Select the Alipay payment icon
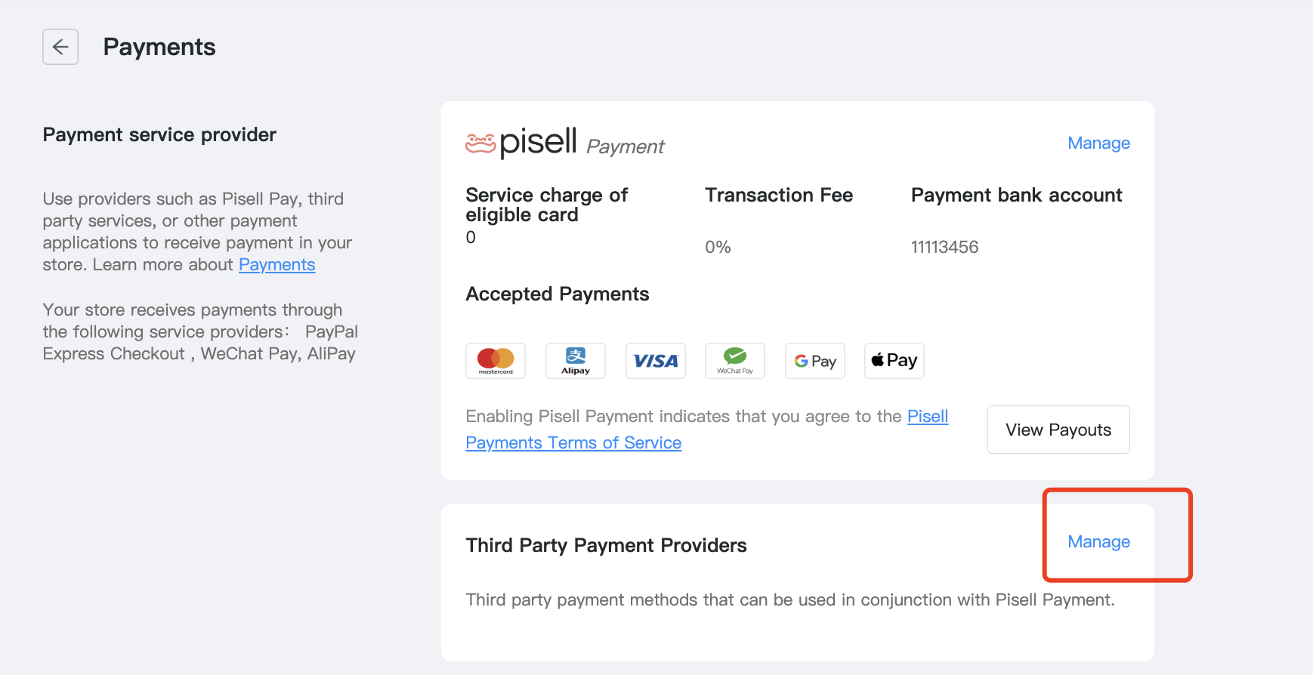Image resolution: width=1313 pixels, height=675 pixels. 576,361
